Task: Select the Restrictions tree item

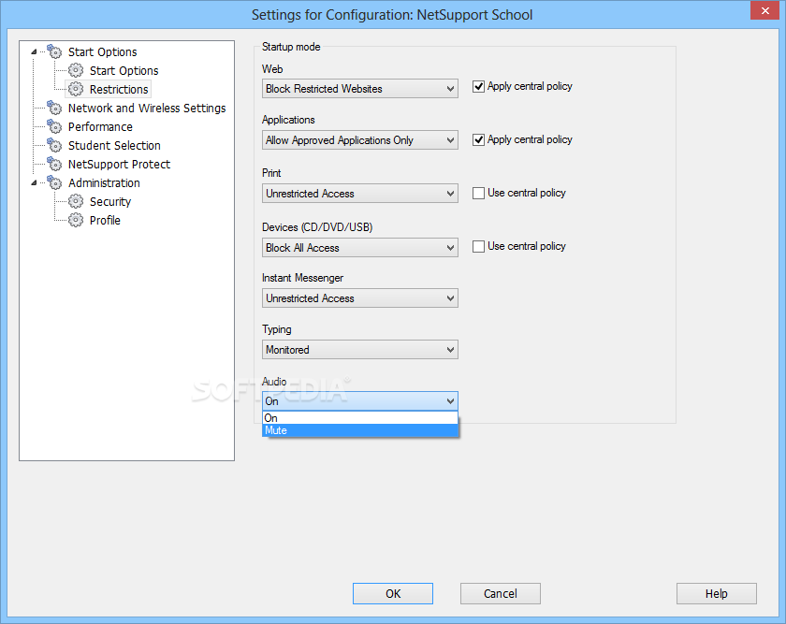Action: [x=119, y=89]
